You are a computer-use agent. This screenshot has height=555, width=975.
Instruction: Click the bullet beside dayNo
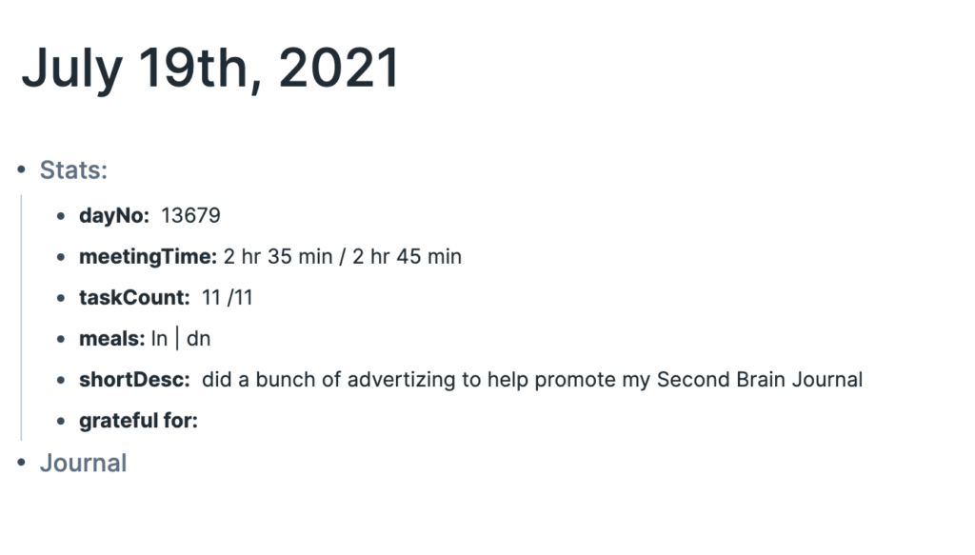(x=61, y=216)
